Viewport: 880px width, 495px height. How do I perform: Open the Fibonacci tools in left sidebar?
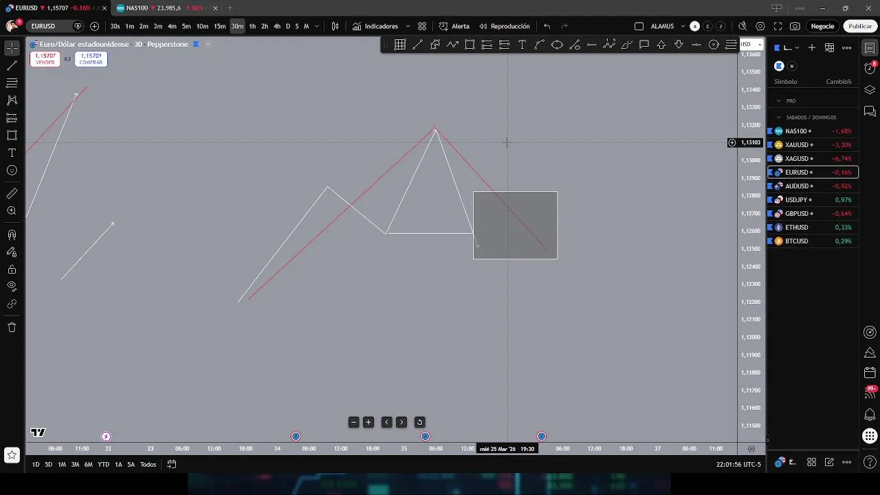(12, 83)
